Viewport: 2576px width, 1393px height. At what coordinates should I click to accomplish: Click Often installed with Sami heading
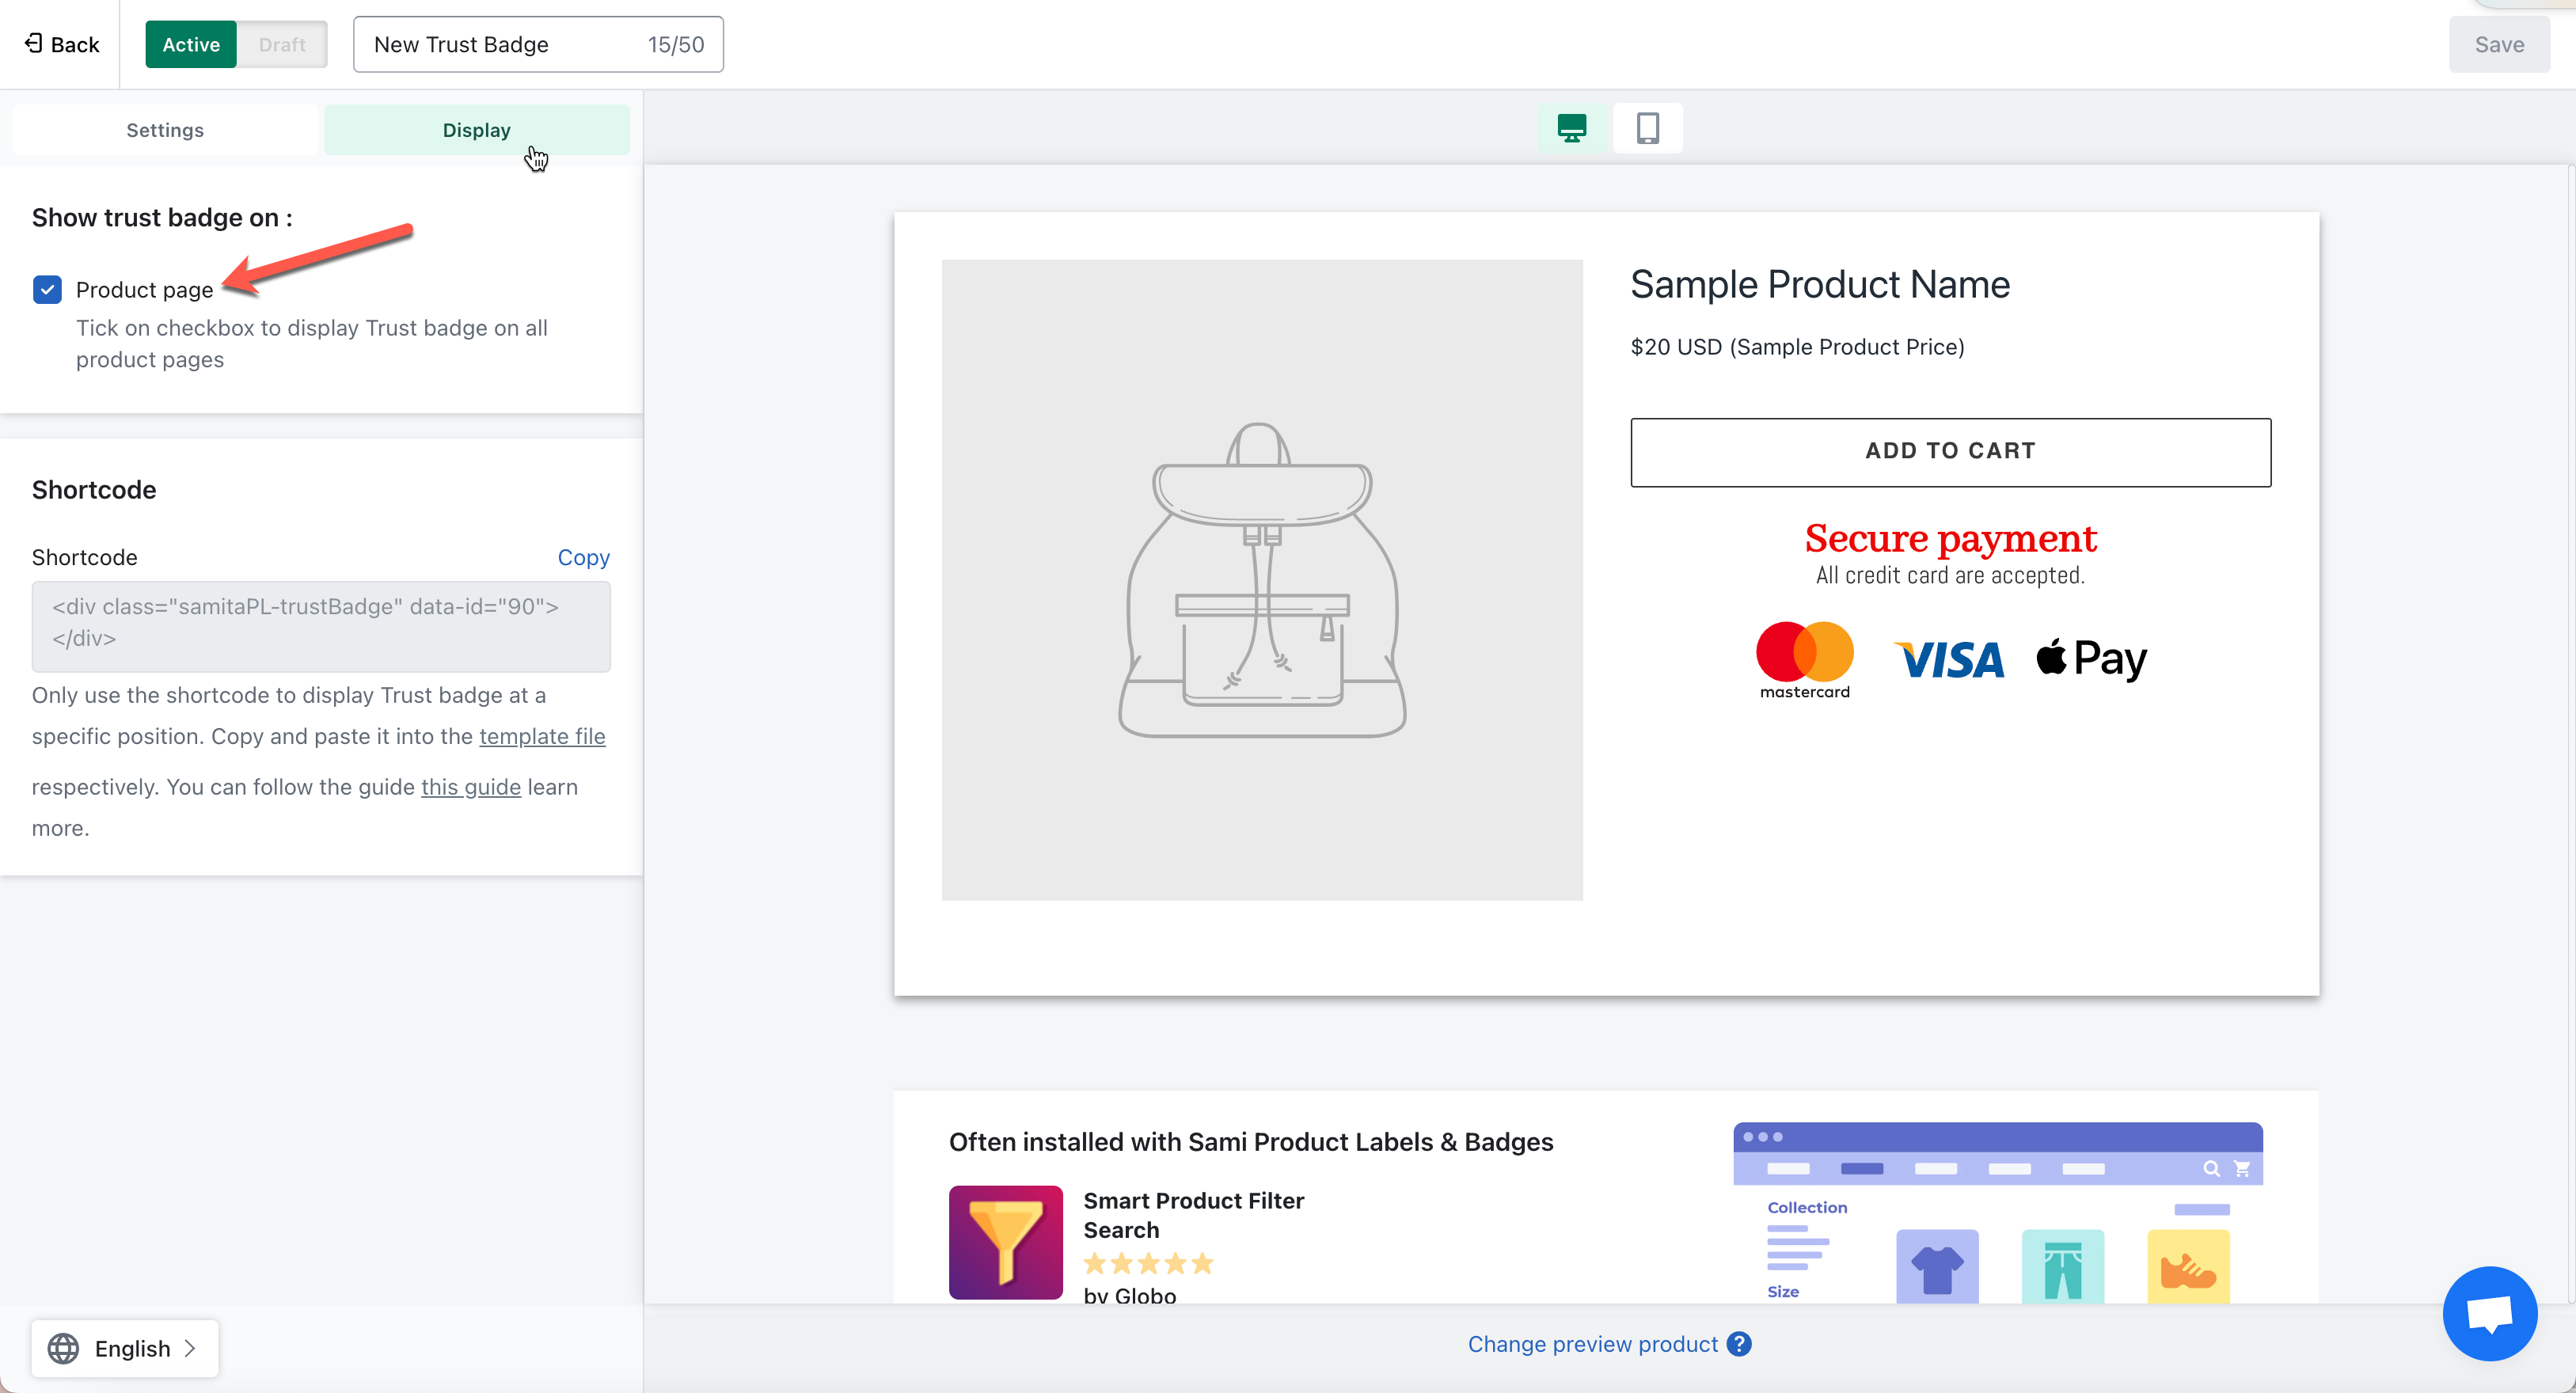(x=1251, y=1142)
